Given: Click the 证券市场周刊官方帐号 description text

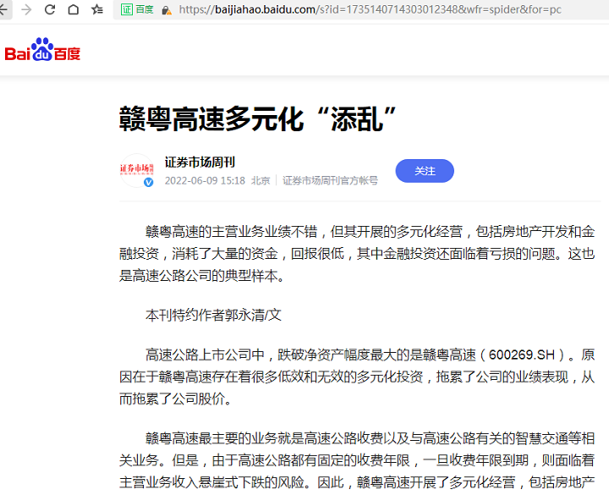Looking at the screenshot, I should point(330,180).
